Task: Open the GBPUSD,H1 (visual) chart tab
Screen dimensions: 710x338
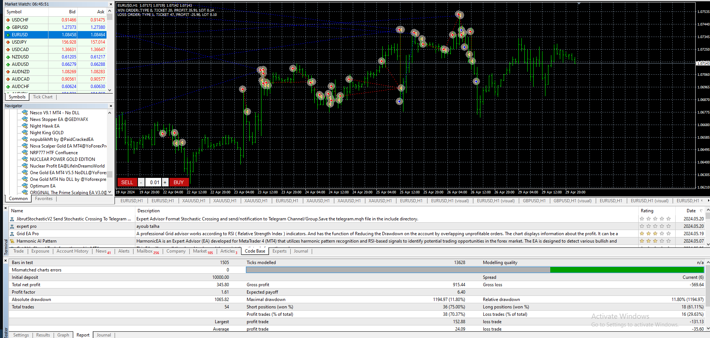Action: tap(572, 201)
